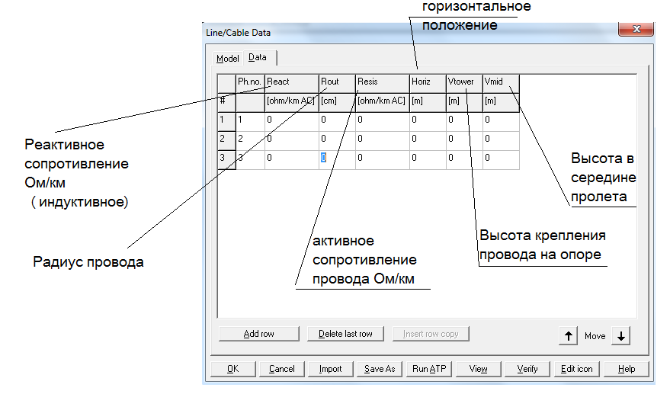Select the Vtower cell in row 3
The image size is (670, 394).
click(x=464, y=160)
